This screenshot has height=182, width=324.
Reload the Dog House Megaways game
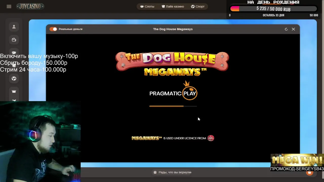(x=286, y=29)
